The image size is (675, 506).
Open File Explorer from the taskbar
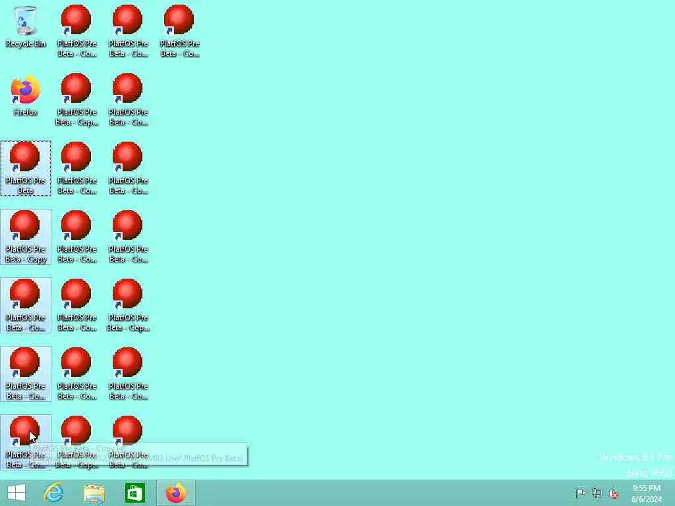(x=94, y=493)
